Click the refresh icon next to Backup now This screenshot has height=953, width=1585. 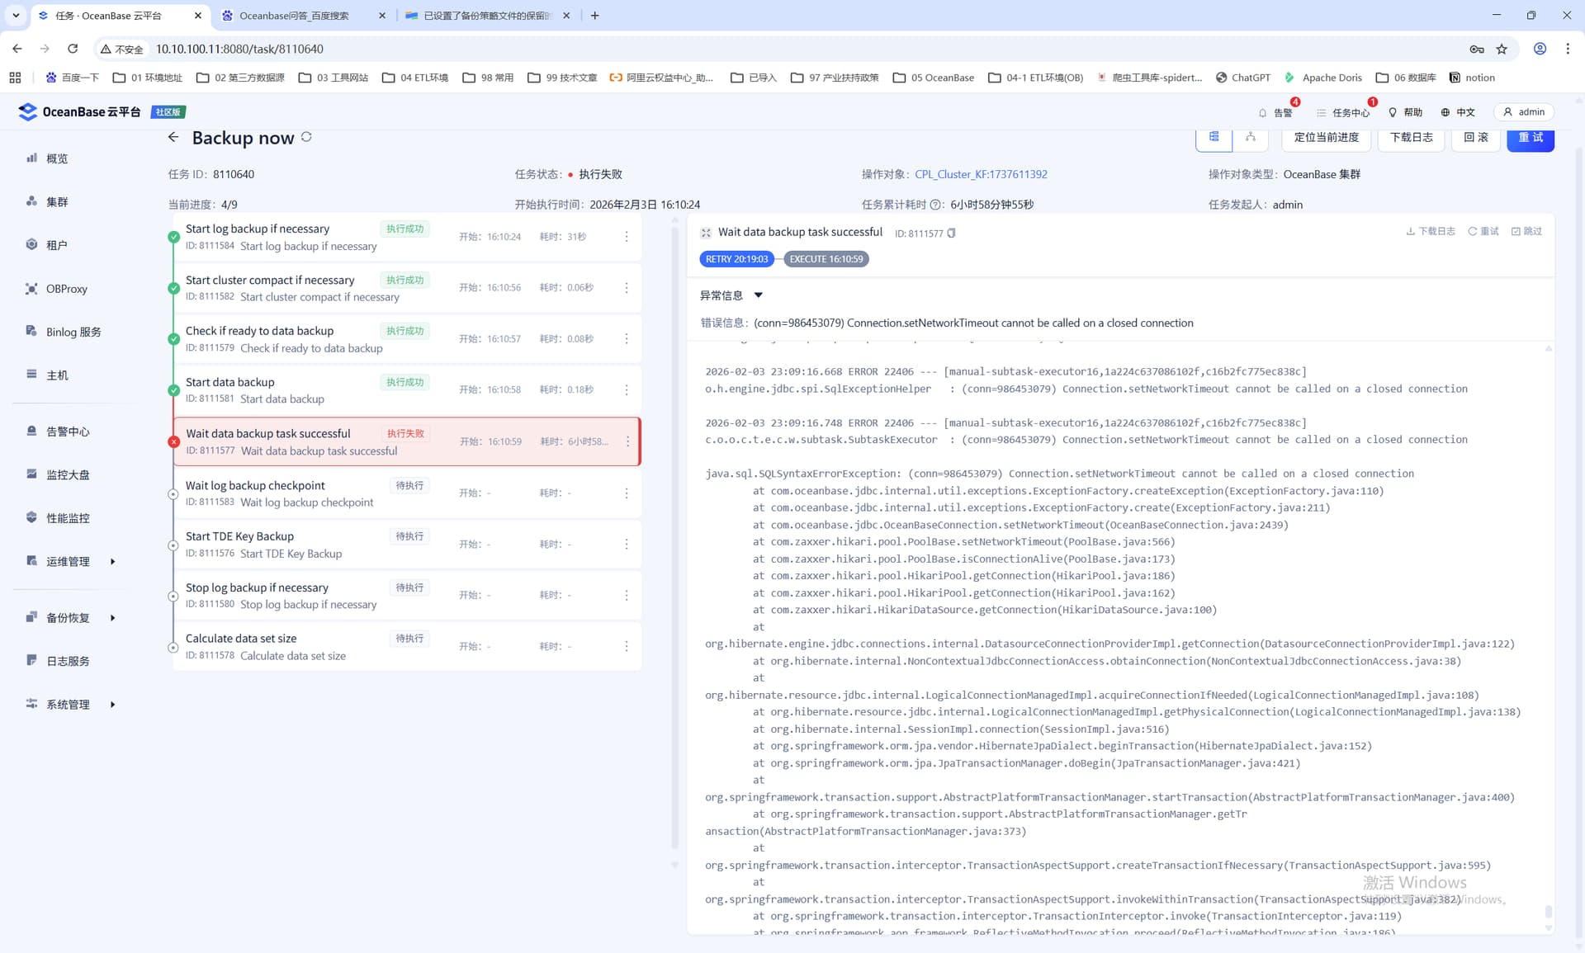coord(306,137)
